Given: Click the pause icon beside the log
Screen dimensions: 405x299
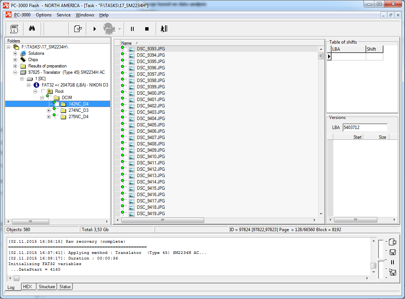Looking at the screenshot, I should click(x=392, y=262).
